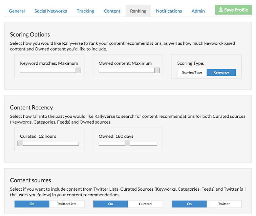This screenshot has width=256, height=216.
Task: Go to the Tracking tab
Action: tap(85, 11)
